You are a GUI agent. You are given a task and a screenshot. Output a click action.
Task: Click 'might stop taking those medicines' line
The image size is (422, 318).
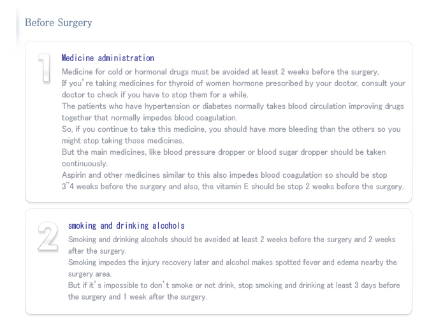[x=123, y=141]
